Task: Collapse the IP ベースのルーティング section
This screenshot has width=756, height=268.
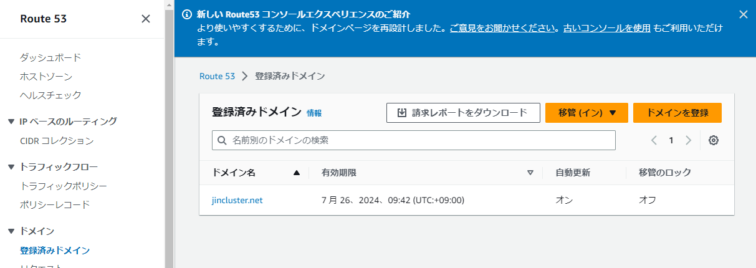Action: 11,122
